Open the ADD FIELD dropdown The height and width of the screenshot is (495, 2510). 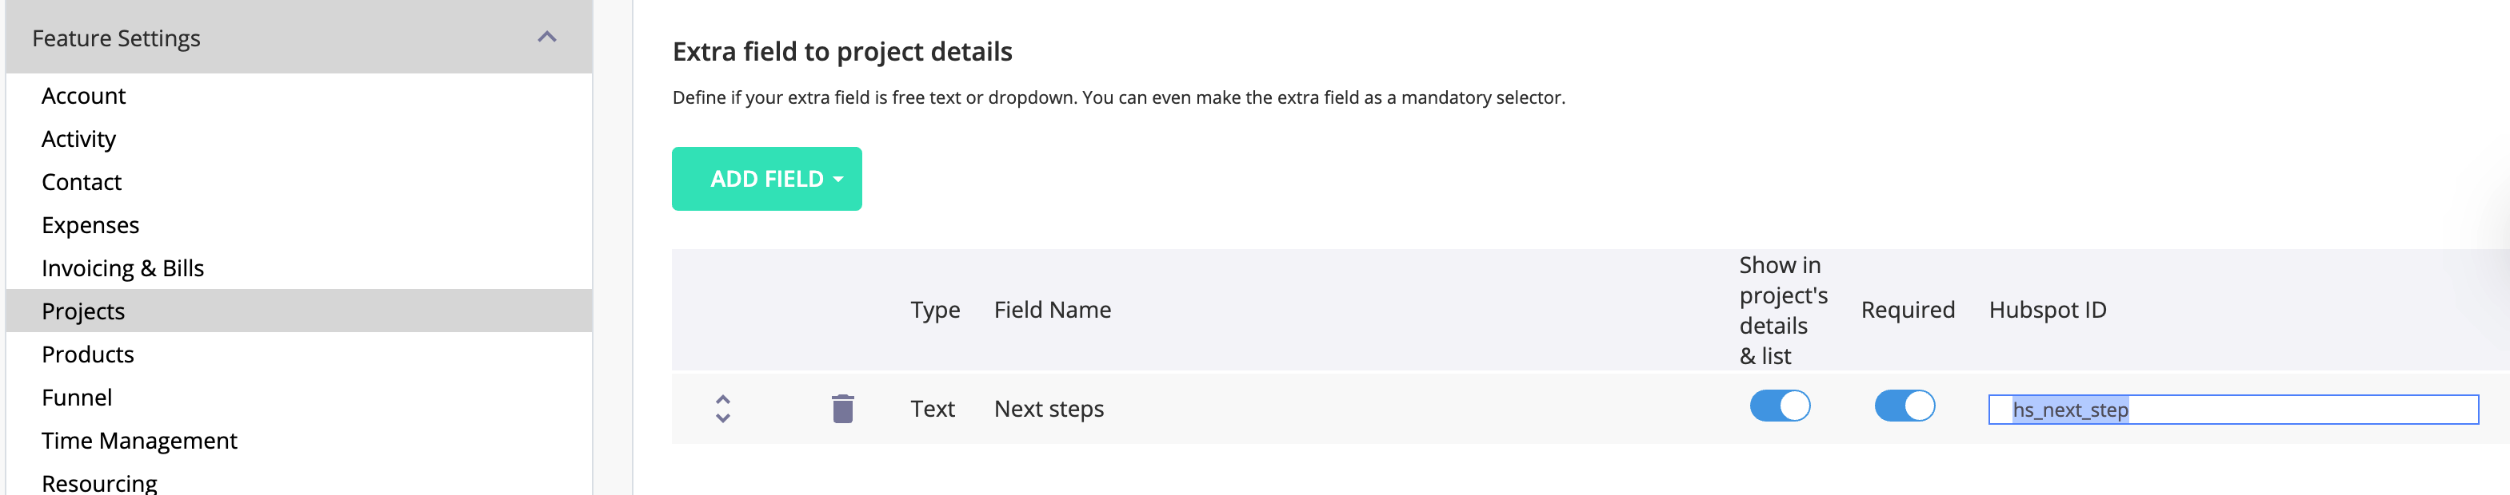click(x=767, y=179)
